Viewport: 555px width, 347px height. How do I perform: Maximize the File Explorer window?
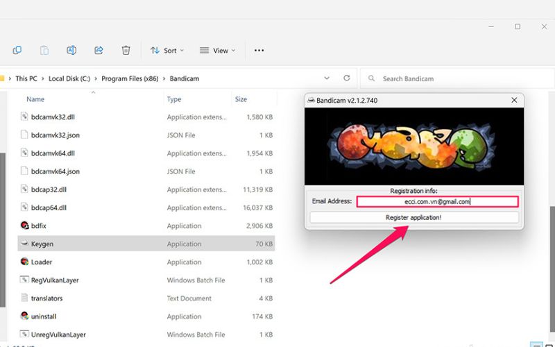pyautogui.click(x=518, y=26)
